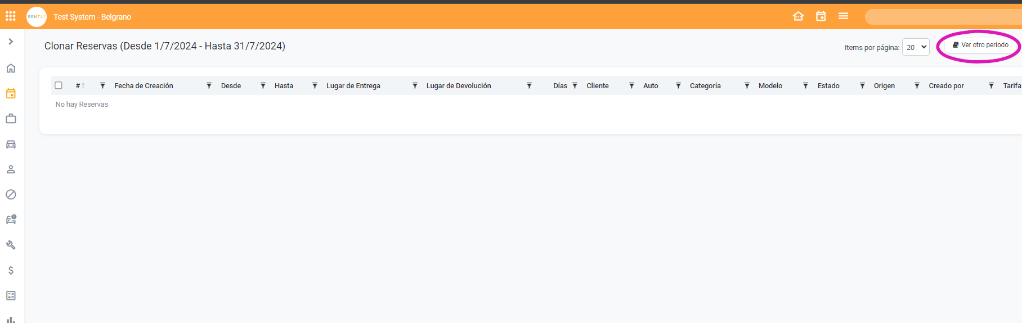
Task: Open the Items por página dropdown
Action: [915, 47]
